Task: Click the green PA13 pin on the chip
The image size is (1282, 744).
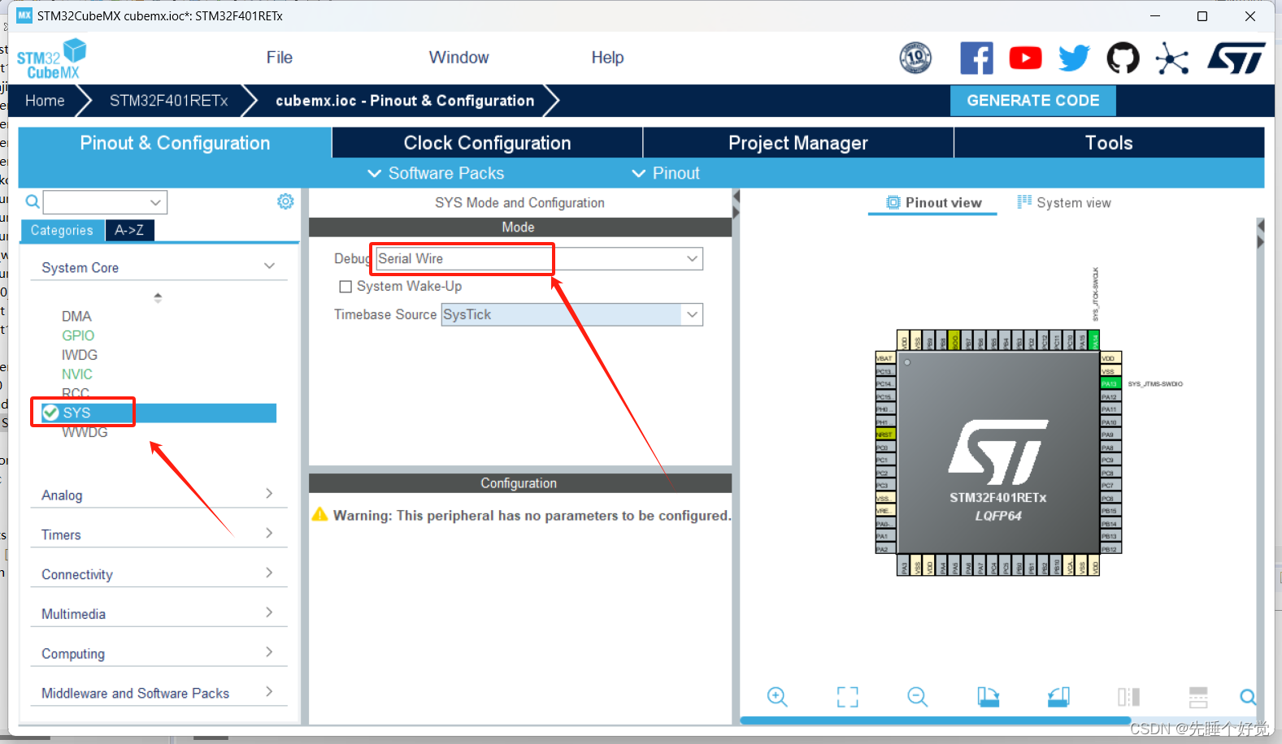Action: (x=1110, y=383)
